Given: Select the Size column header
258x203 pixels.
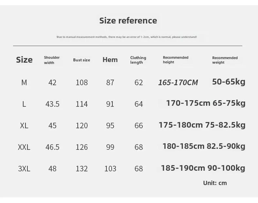Looking at the screenshot, I should click(x=24, y=60).
